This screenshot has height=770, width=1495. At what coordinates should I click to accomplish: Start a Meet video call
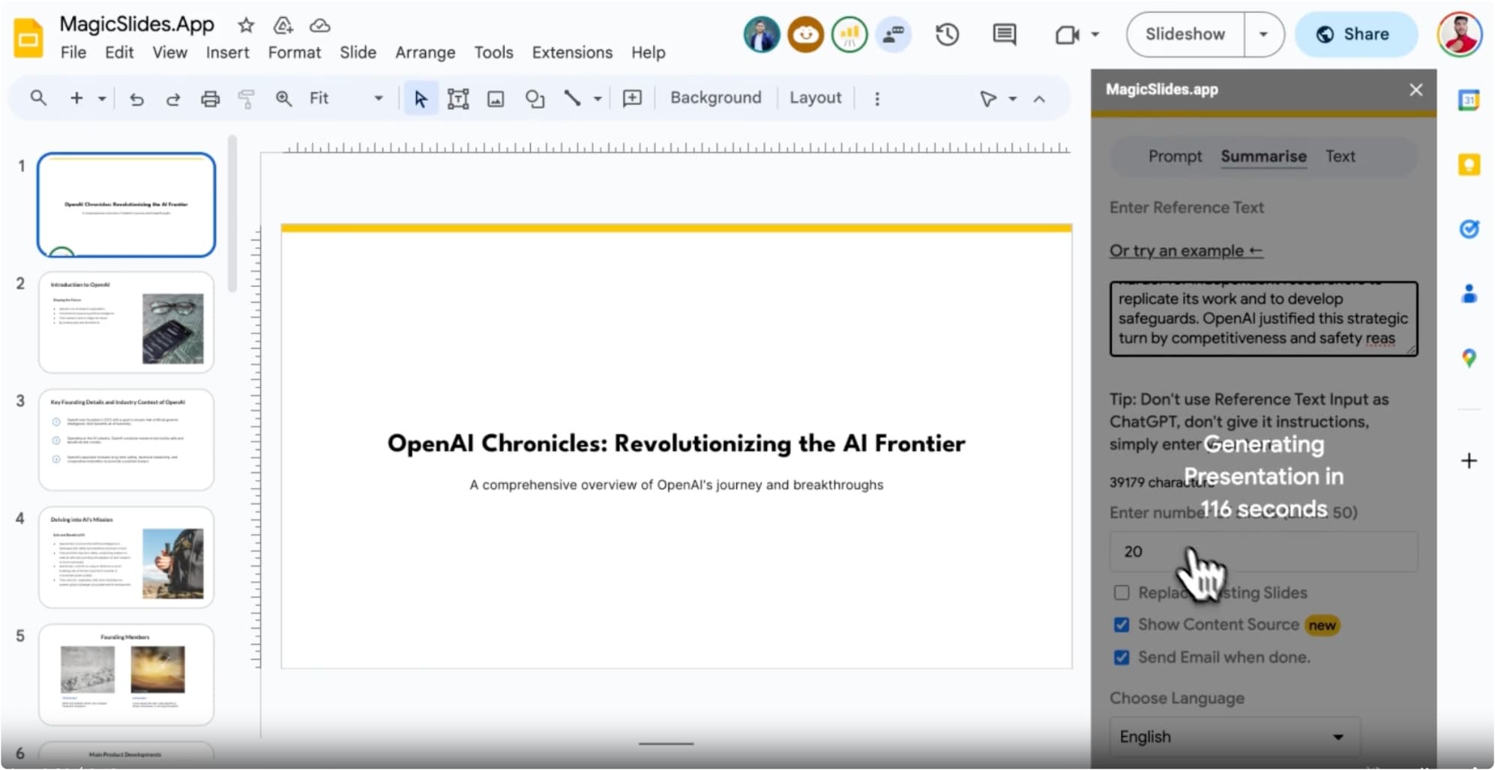(1067, 34)
